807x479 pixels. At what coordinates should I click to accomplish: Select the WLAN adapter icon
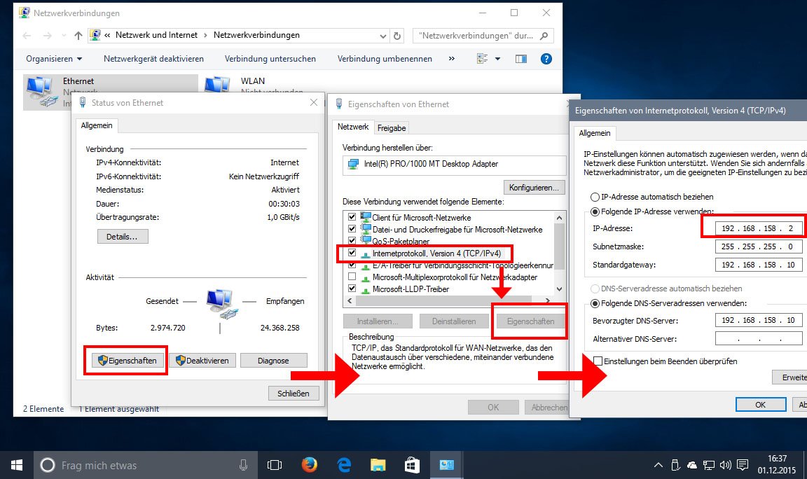217,85
